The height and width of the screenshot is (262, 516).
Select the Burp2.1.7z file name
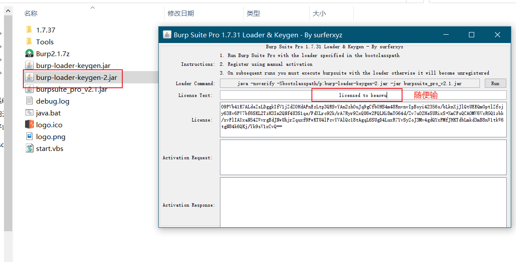(x=53, y=54)
